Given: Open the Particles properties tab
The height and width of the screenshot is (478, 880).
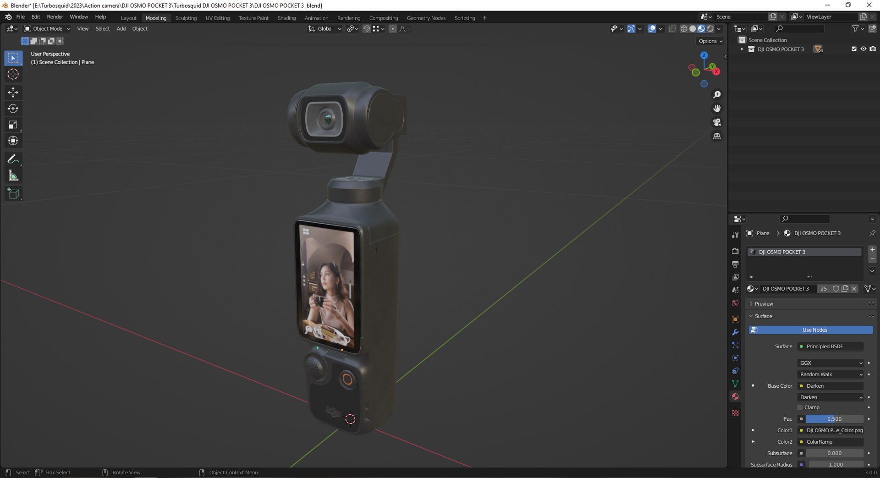Looking at the screenshot, I should pyautogui.click(x=735, y=345).
